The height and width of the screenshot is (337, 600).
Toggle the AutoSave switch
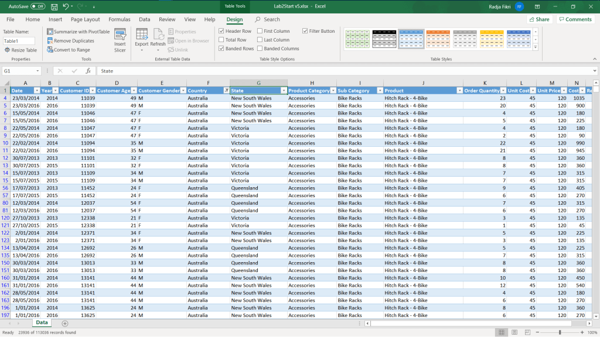pos(37,6)
